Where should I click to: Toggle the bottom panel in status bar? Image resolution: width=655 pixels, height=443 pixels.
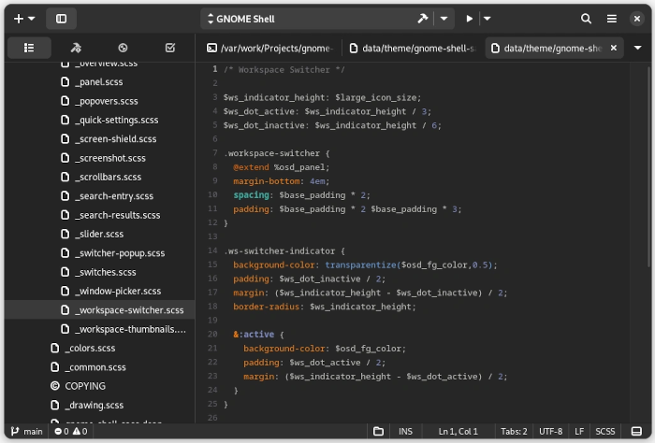click(636, 431)
